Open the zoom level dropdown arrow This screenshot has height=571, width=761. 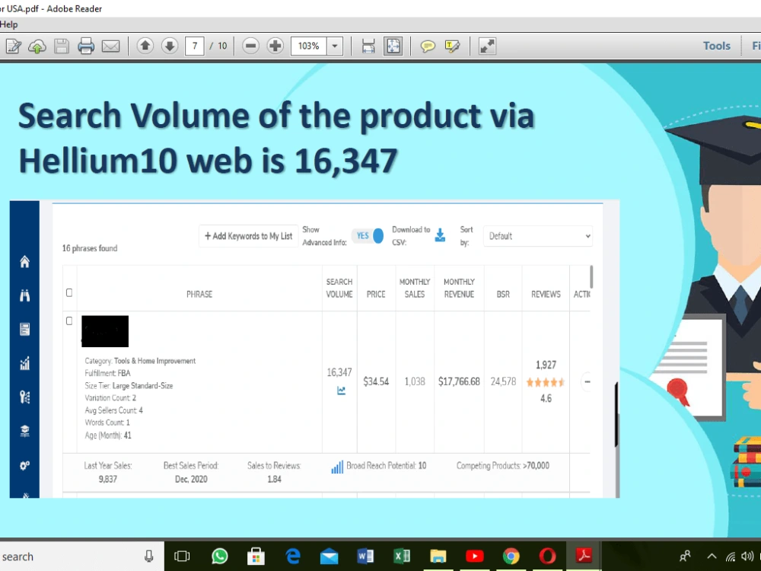(x=334, y=46)
